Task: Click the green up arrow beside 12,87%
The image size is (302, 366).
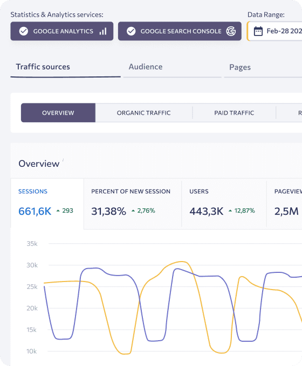Action: [x=230, y=211]
